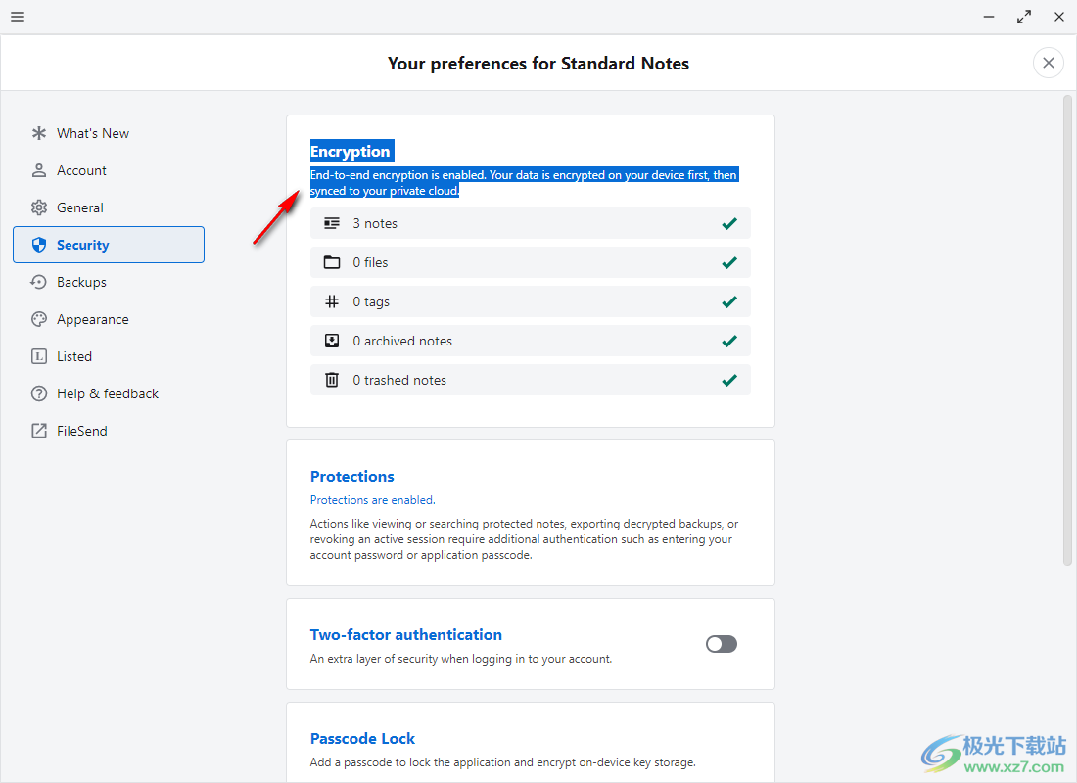Click the '0 trashed notes' text
This screenshot has height=783, width=1077.
pyautogui.click(x=399, y=380)
